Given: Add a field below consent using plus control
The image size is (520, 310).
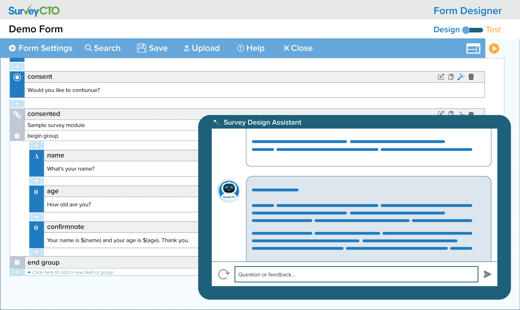Looking at the screenshot, I should click(x=17, y=103).
